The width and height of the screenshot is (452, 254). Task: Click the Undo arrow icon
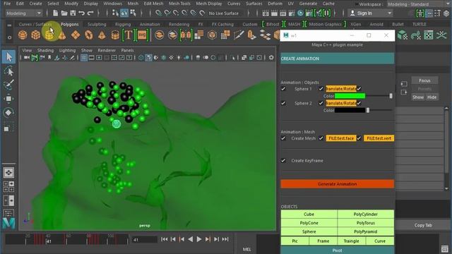click(x=82, y=13)
